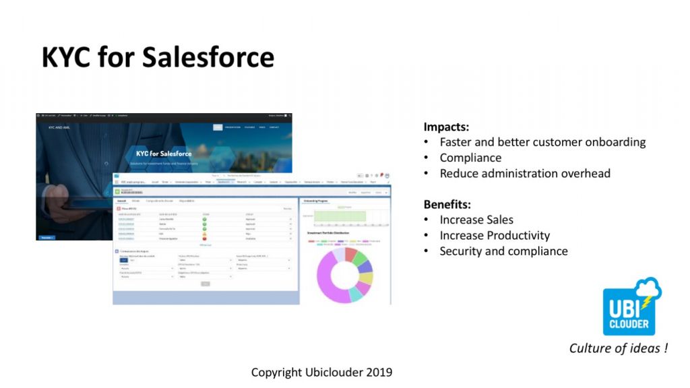Click the dark blue toggle button in the form section
The image size is (690, 388).
[x=124, y=260]
